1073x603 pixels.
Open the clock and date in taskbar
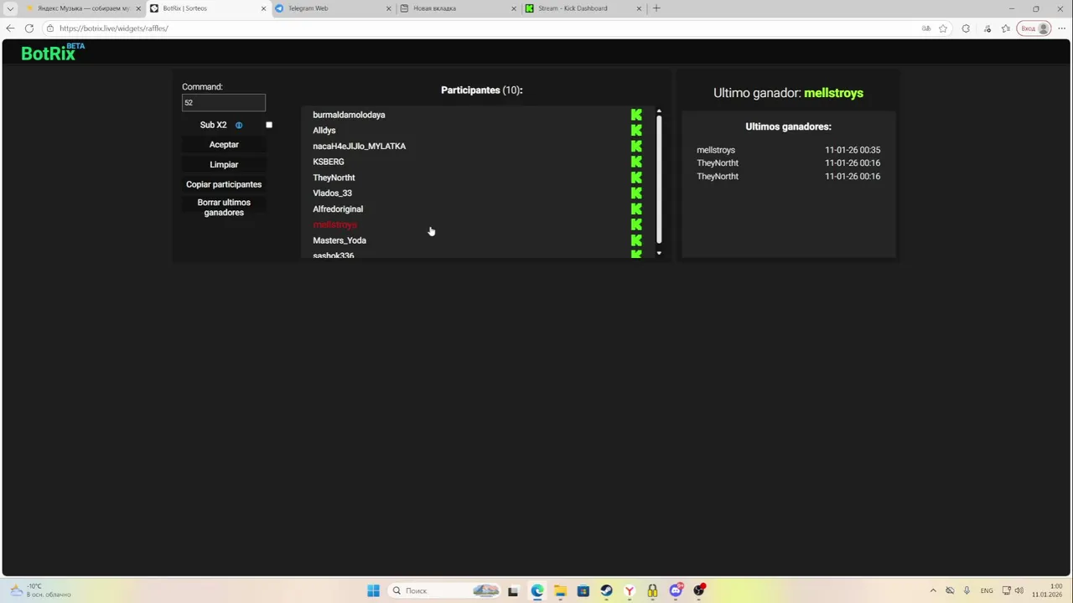(x=1048, y=590)
